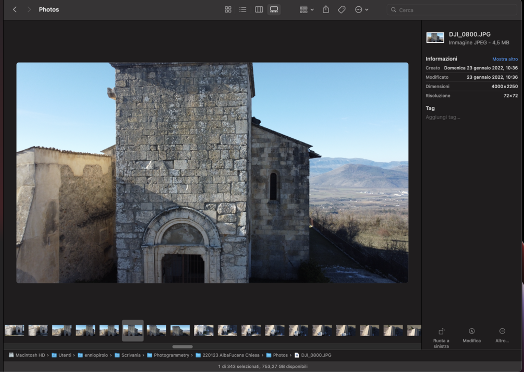Click the DJI_0800.JPG thumbnail in info pane
Screen dimensions: 524x372
(x=435, y=38)
